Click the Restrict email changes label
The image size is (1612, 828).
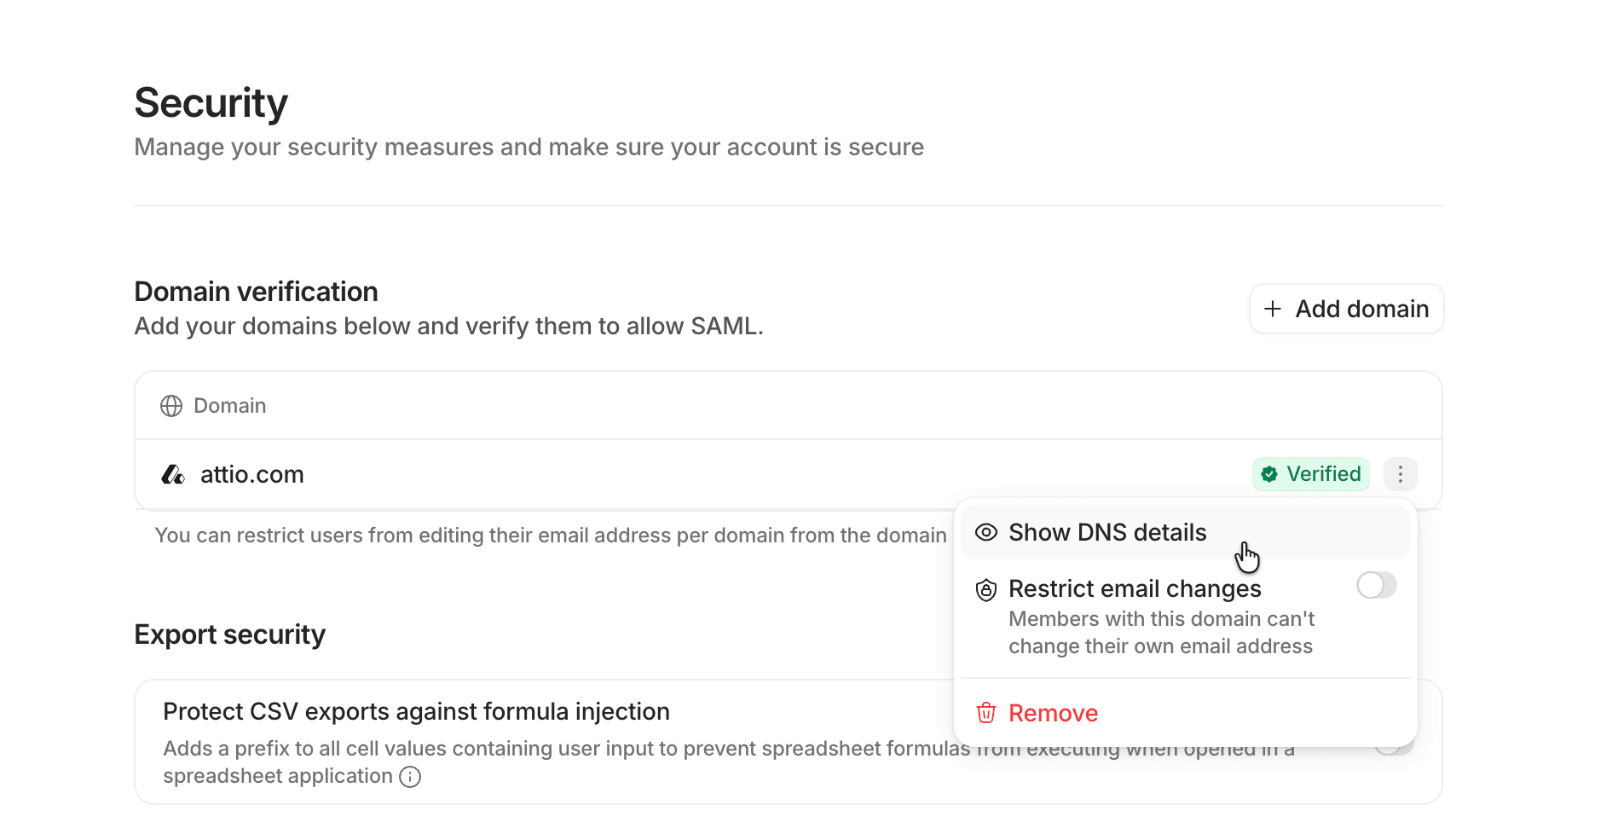pos(1135,589)
